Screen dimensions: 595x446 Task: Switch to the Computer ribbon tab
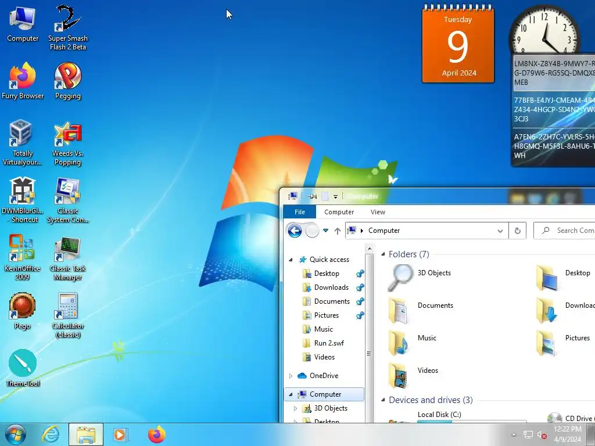tap(339, 212)
